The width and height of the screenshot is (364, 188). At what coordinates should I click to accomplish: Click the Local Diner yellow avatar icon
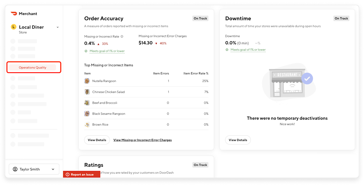tap(13, 27)
